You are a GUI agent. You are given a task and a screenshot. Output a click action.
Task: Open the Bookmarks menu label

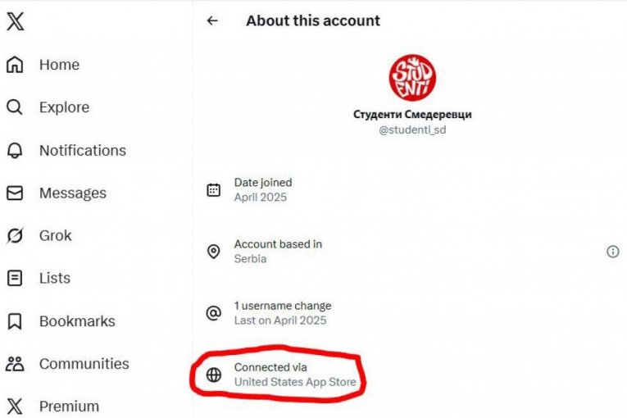point(77,321)
